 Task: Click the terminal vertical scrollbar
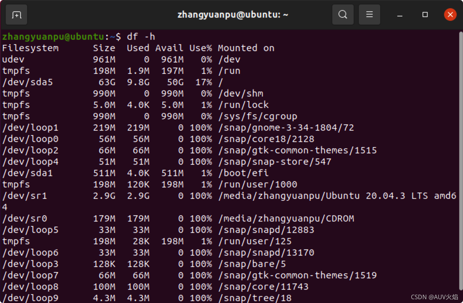point(460,161)
